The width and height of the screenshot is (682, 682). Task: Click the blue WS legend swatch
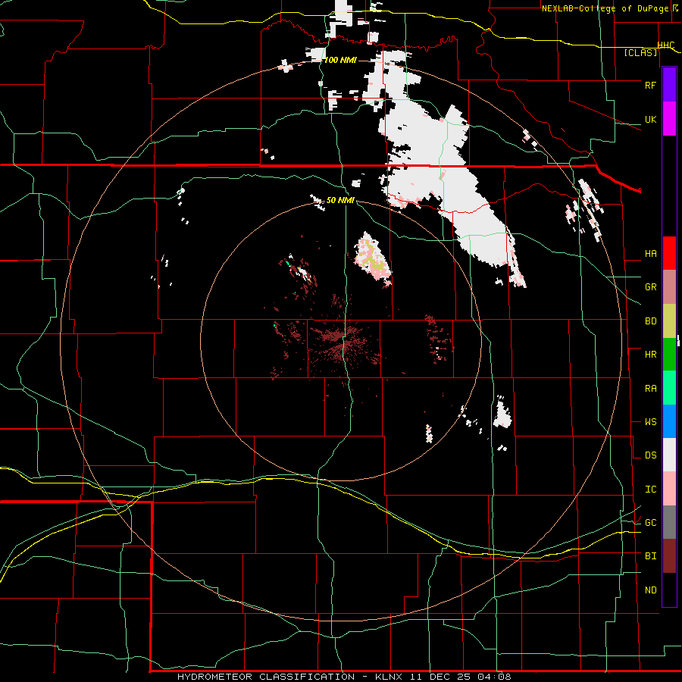(669, 421)
